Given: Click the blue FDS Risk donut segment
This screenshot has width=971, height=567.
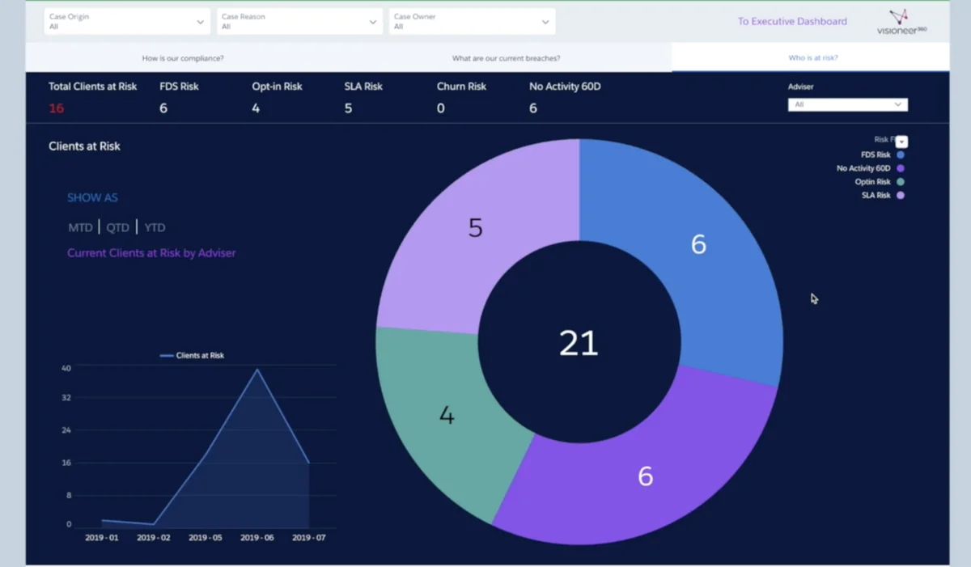Looking at the screenshot, I should point(698,244).
